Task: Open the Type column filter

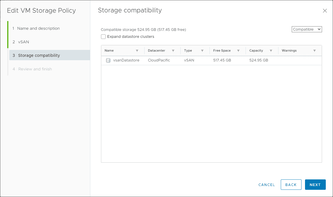Action: (202, 50)
